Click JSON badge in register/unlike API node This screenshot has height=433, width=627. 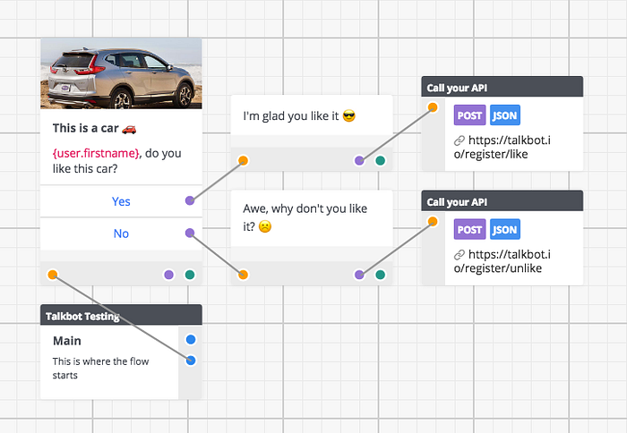(505, 229)
